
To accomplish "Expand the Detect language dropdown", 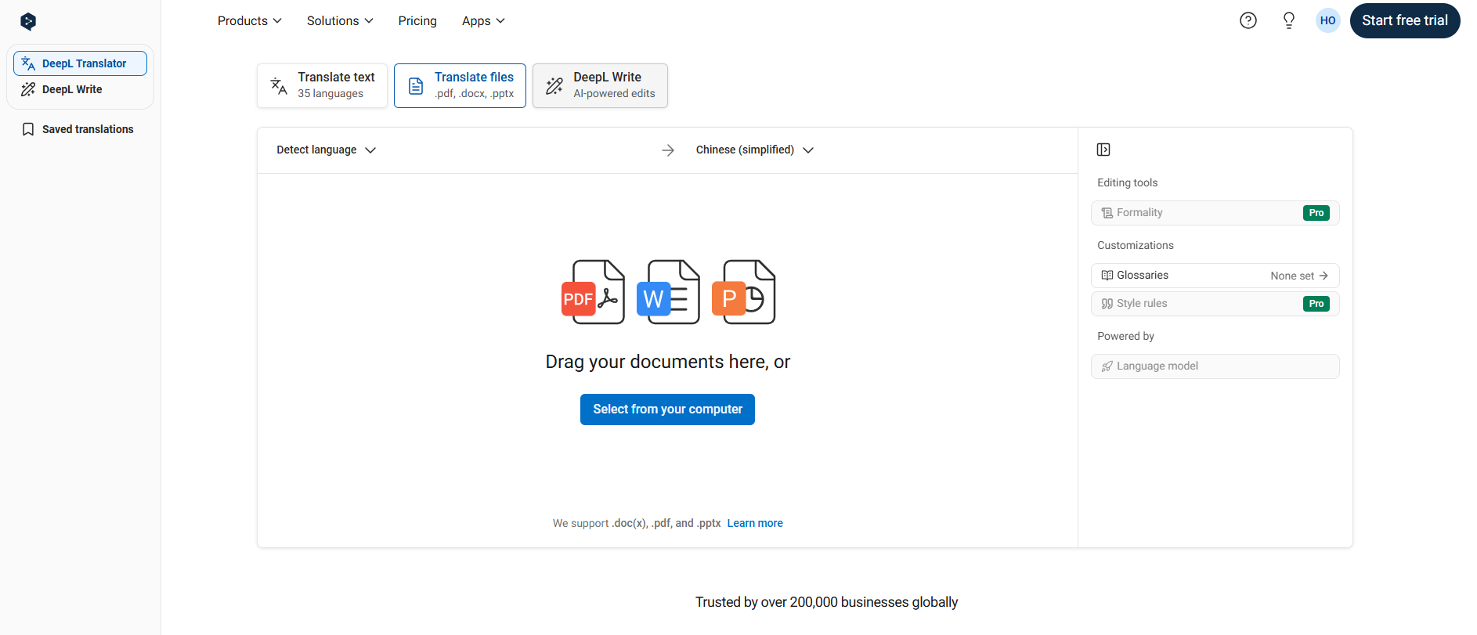I will click(326, 150).
